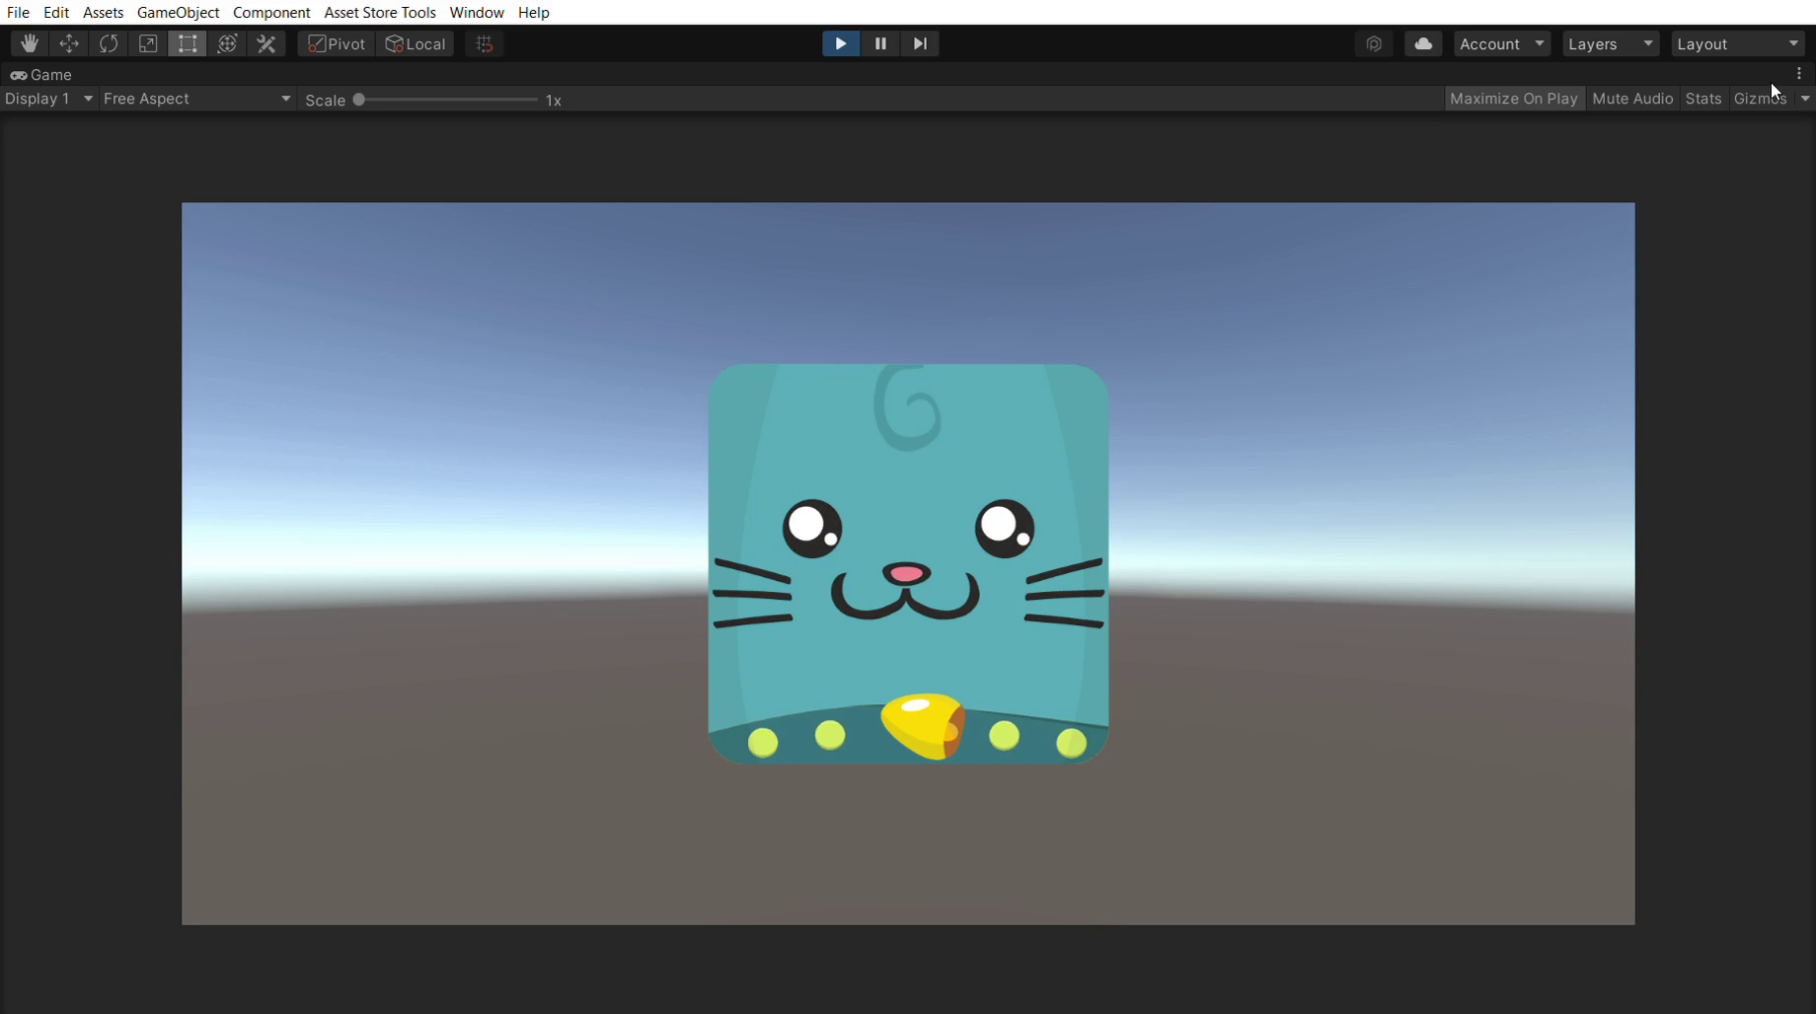Image resolution: width=1816 pixels, height=1014 pixels.
Task: Click the cat sprite in game view
Action: tap(908, 563)
